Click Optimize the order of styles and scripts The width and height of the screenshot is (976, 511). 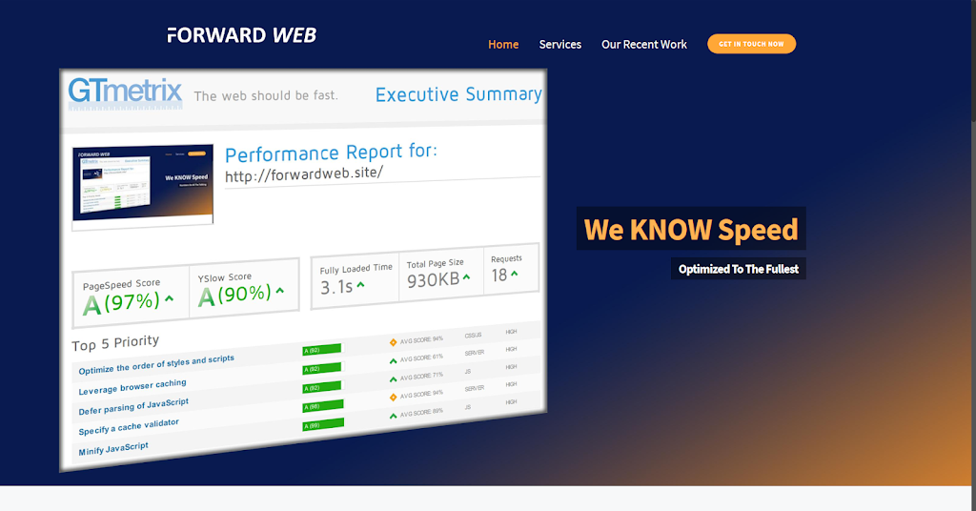156,365
